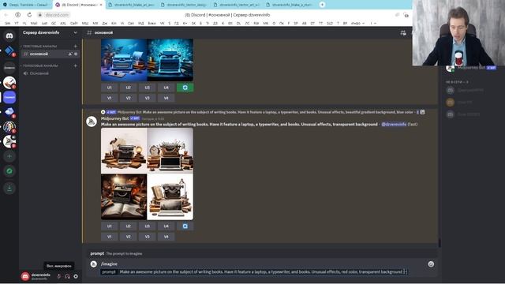This screenshot has width=505, height=284.
Task: Expand the Сервер dzverevinfo server menu
Action: click(x=50, y=32)
